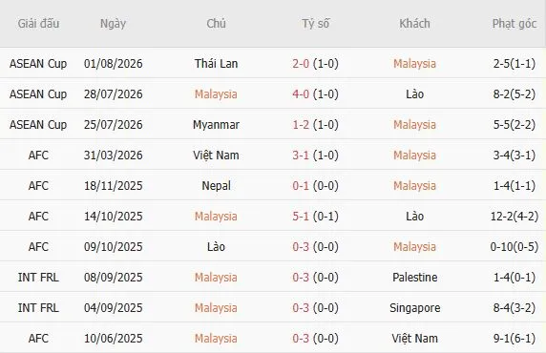Click the Chú column header
Screen dimensions: 546x353
click(216, 23)
